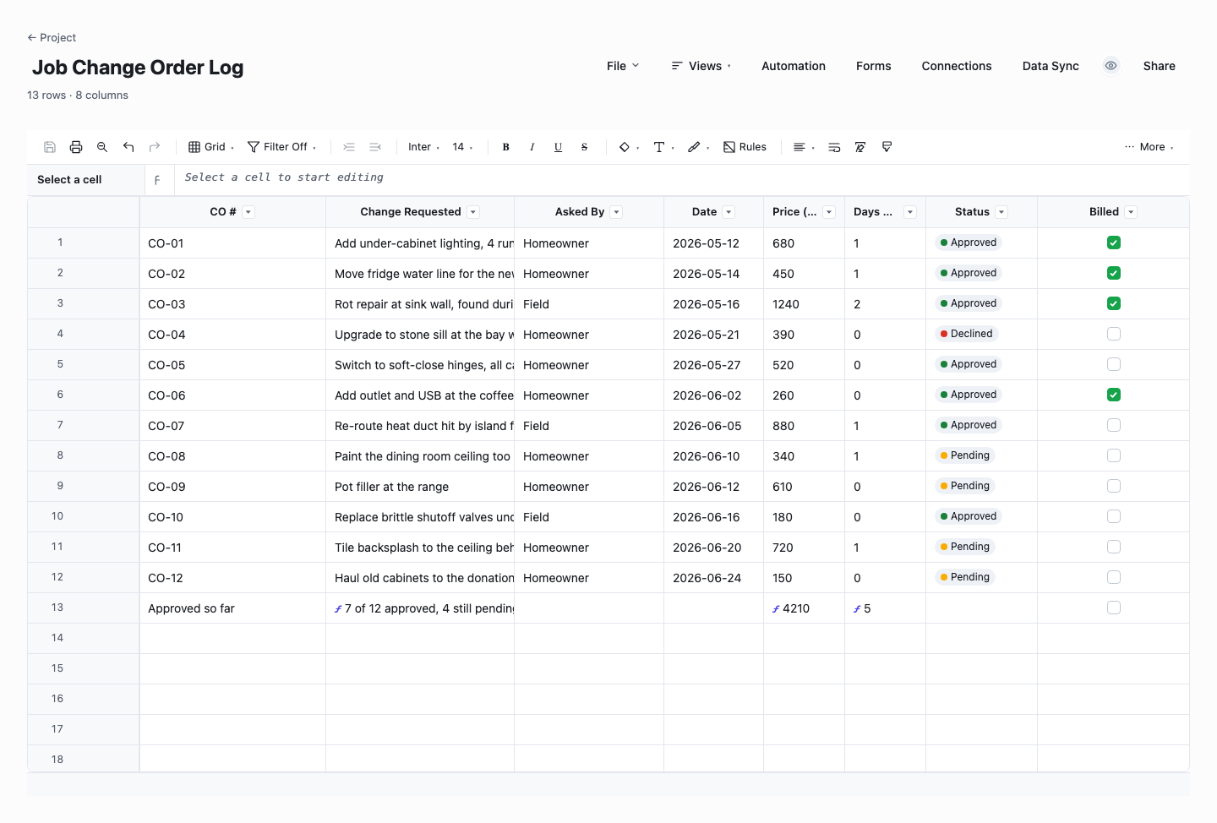Toggle the eye preview icon
This screenshot has width=1217, height=823.
tap(1111, 66)
